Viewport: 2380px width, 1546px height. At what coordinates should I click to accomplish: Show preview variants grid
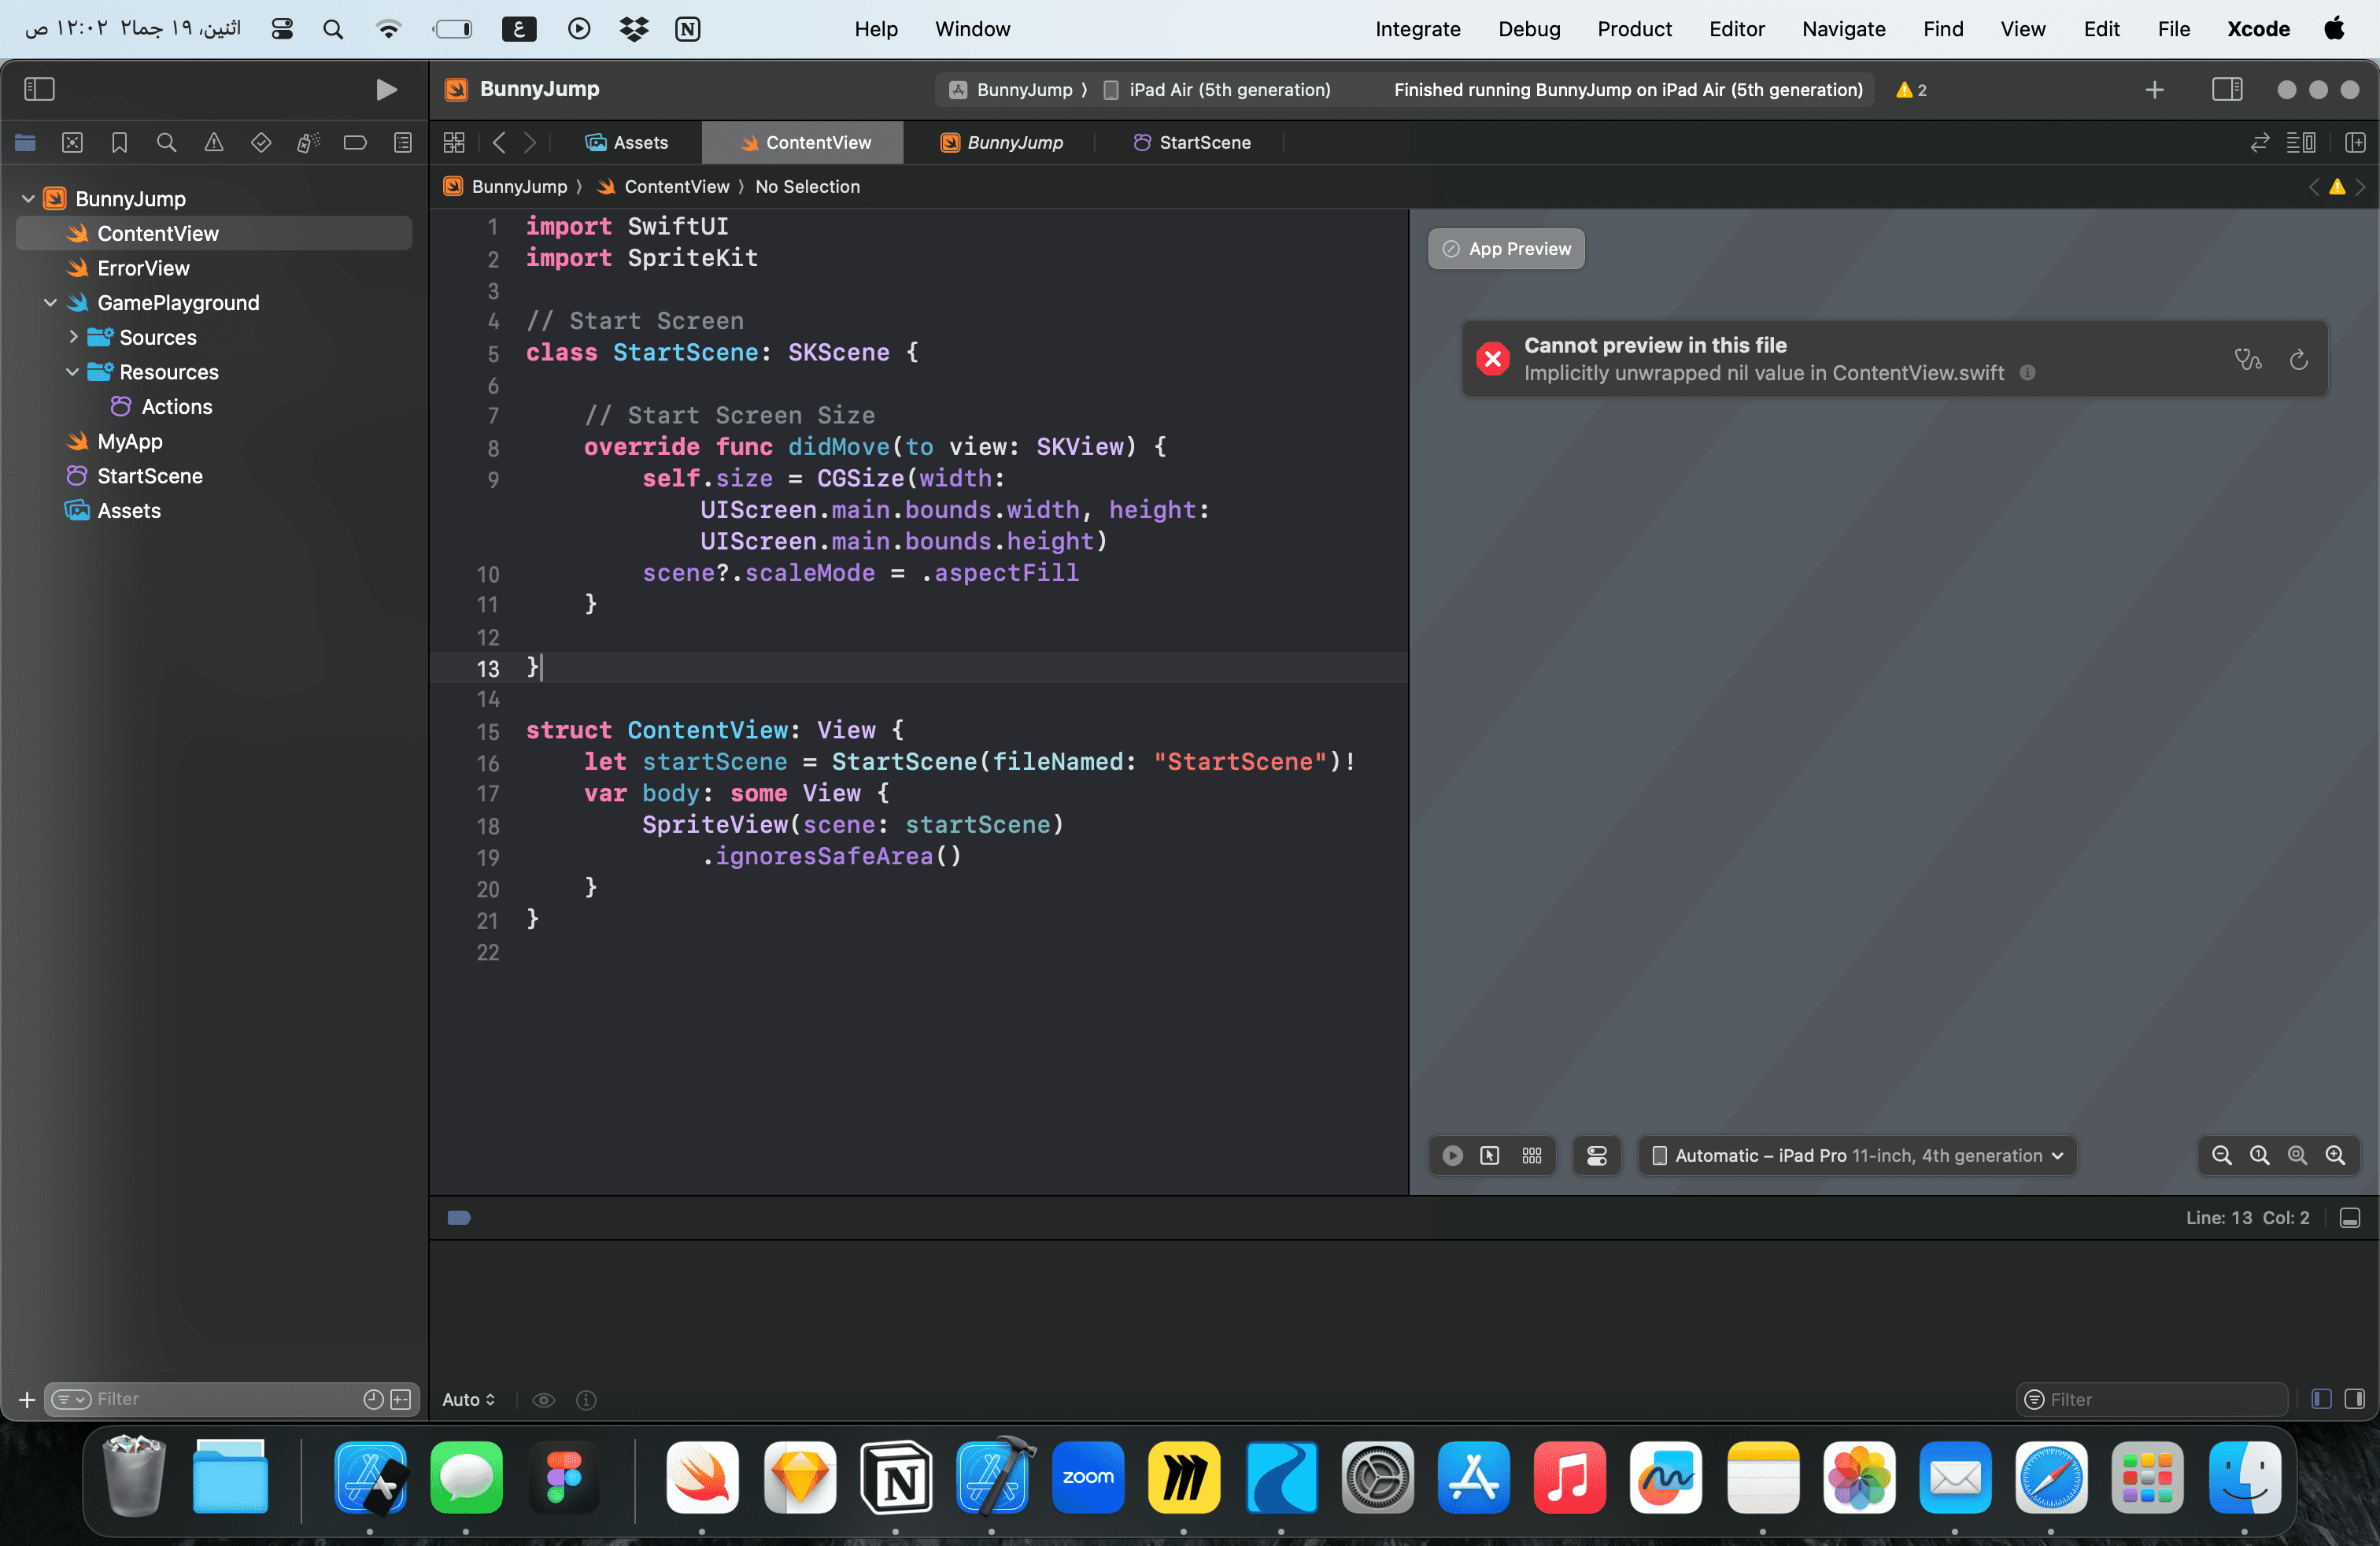point(1532,1156)
